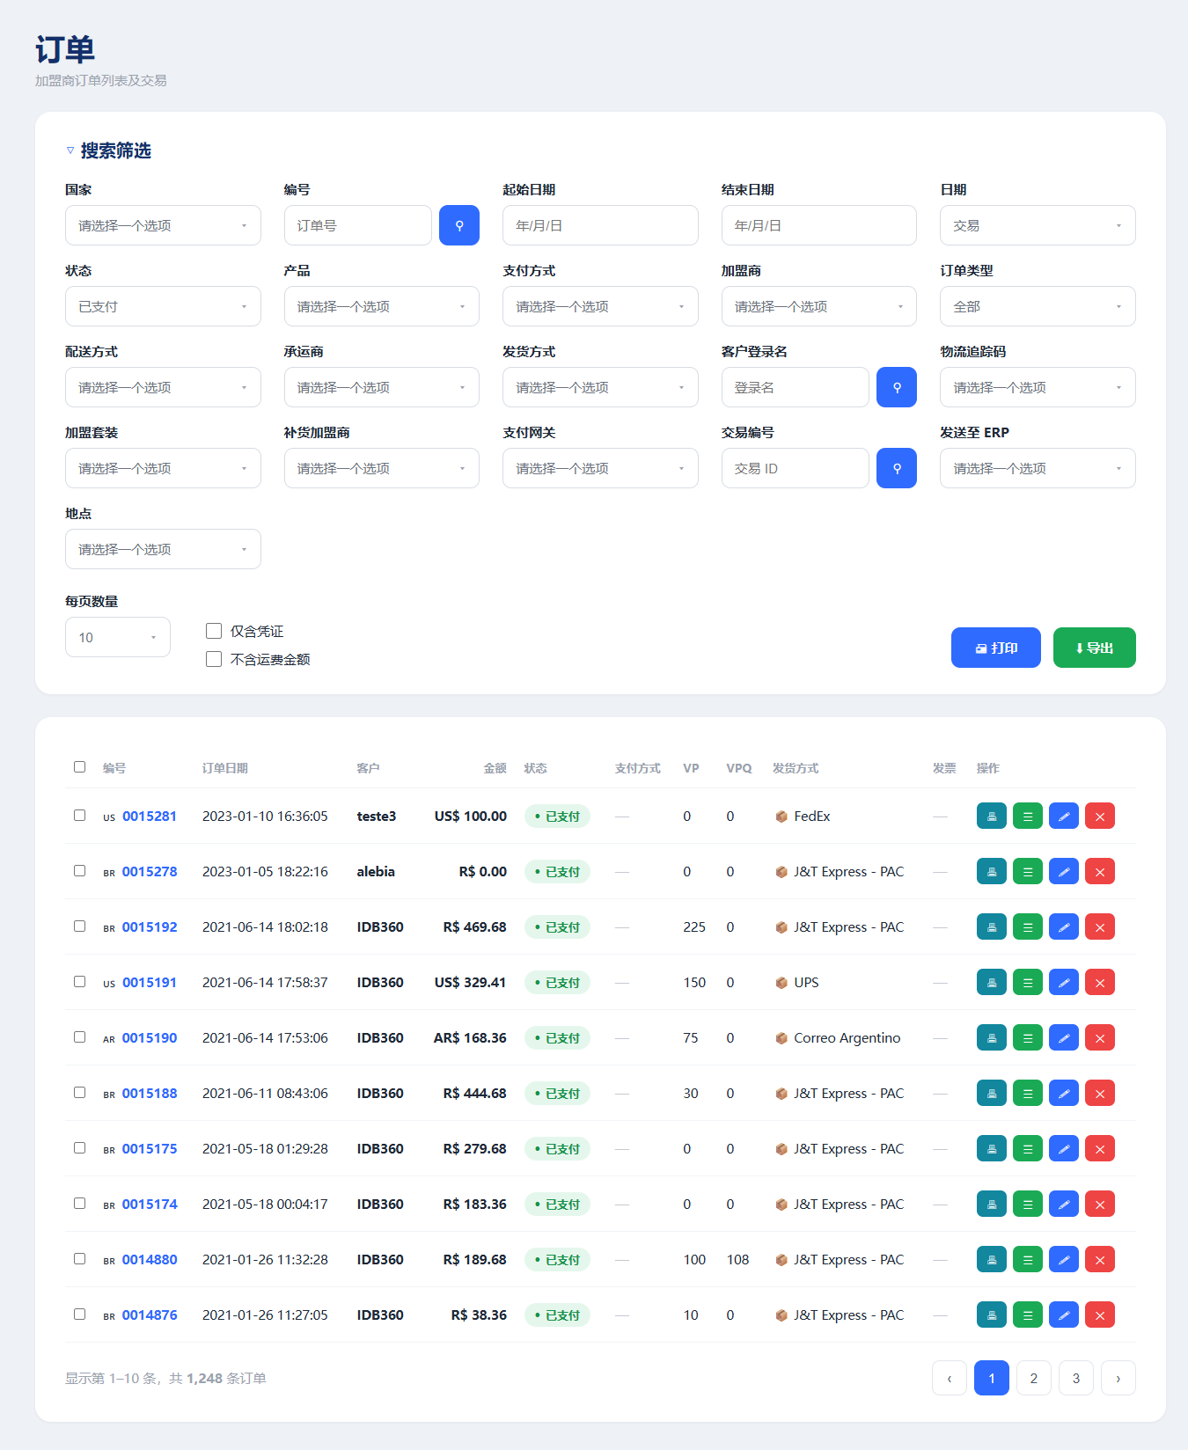
Task: Check the box for order 0015281
Action: click(80, 815)
